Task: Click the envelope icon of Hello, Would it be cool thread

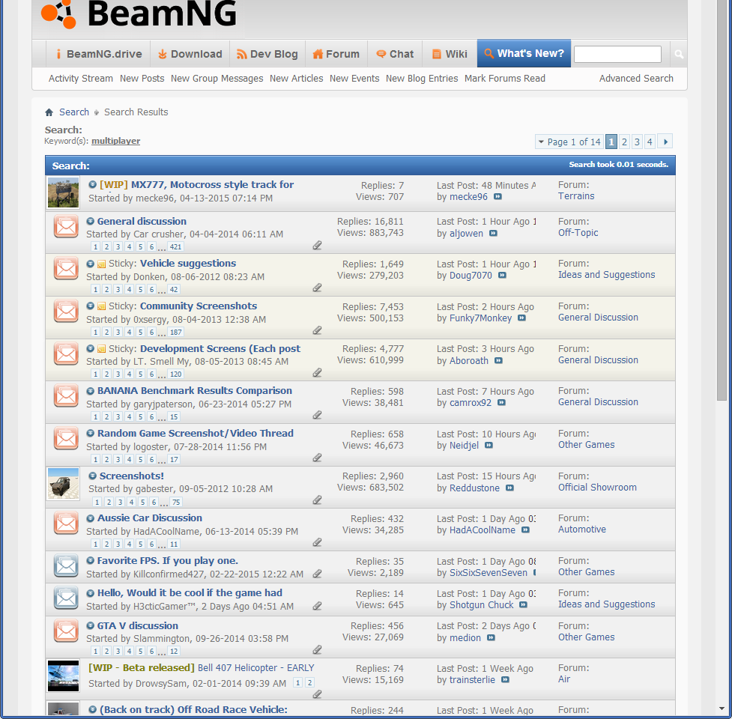Action: 66,598
